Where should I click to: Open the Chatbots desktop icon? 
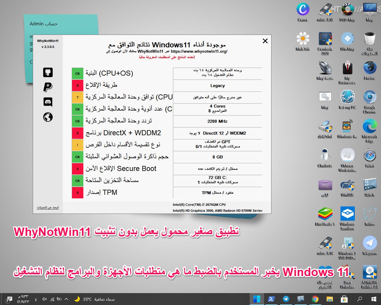click(x=325, y=158)
